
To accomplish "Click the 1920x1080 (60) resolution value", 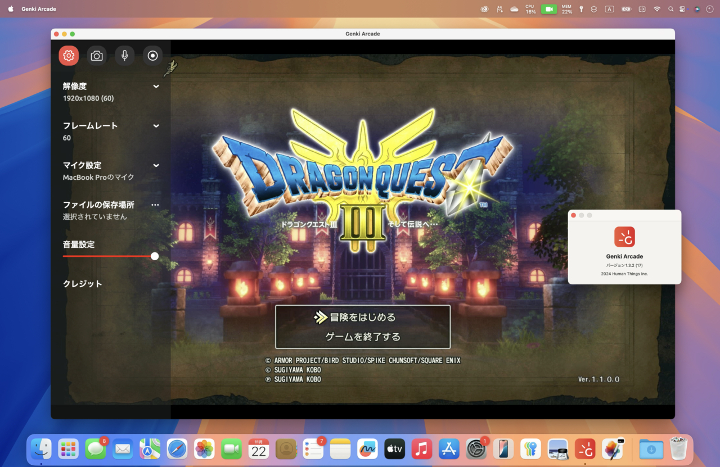I will pyautogui.click(x=88, y=98).
